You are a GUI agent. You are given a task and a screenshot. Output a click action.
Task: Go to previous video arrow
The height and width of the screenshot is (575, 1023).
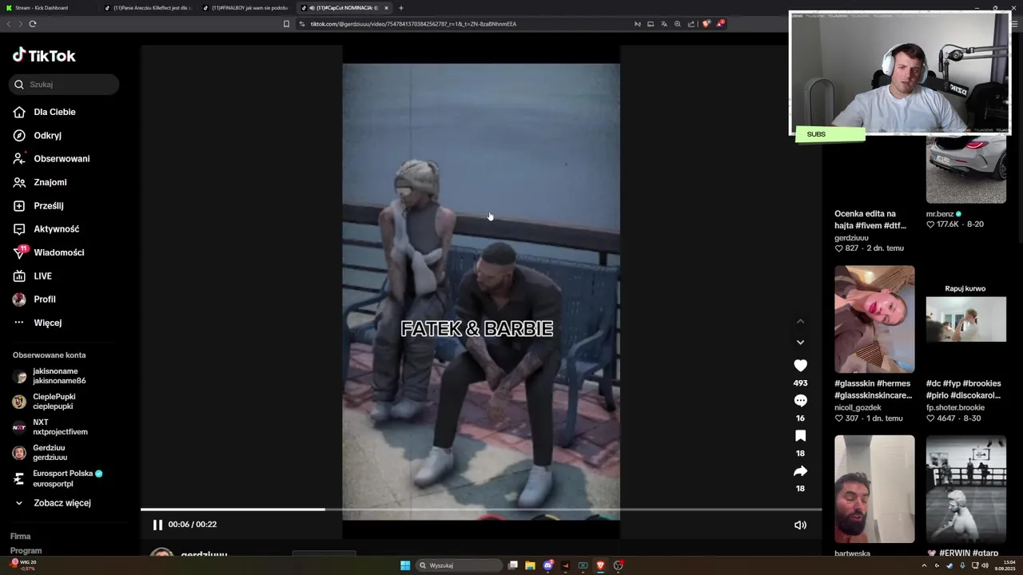click(800, 321)
